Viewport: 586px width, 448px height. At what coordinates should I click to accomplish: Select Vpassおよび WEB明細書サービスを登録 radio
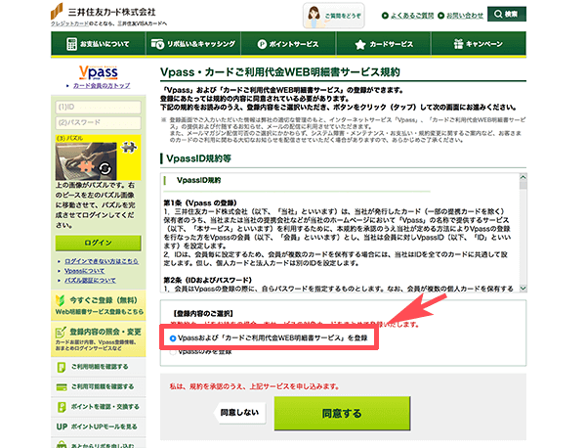click(173, 338)
